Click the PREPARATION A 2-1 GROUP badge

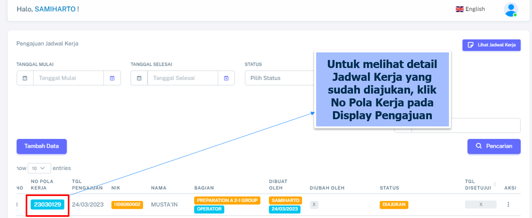[x=227, y=200]
